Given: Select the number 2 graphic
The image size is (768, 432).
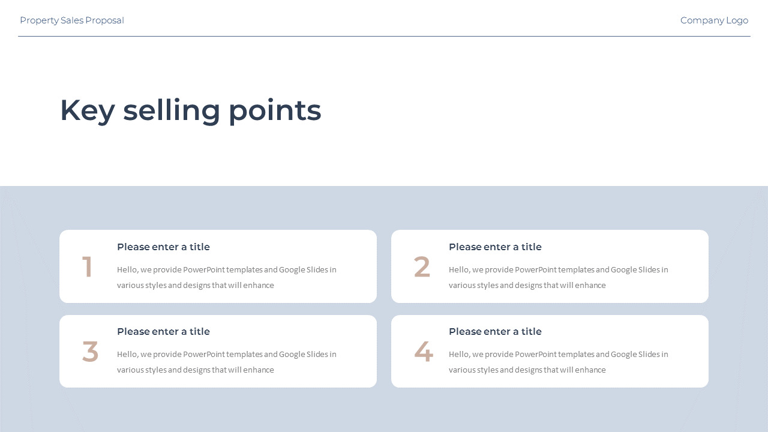Looking at the screenshot, I should (422, 267).
